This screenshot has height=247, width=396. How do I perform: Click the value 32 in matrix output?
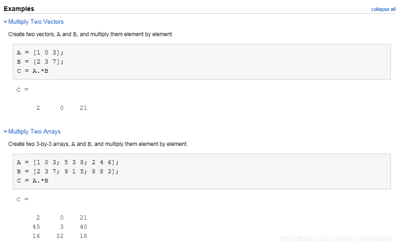(60, 236)
